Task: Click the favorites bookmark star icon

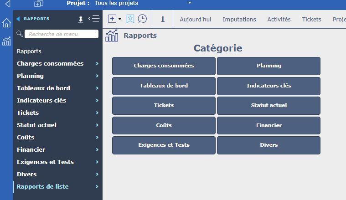Action: (x=130, y=19)
